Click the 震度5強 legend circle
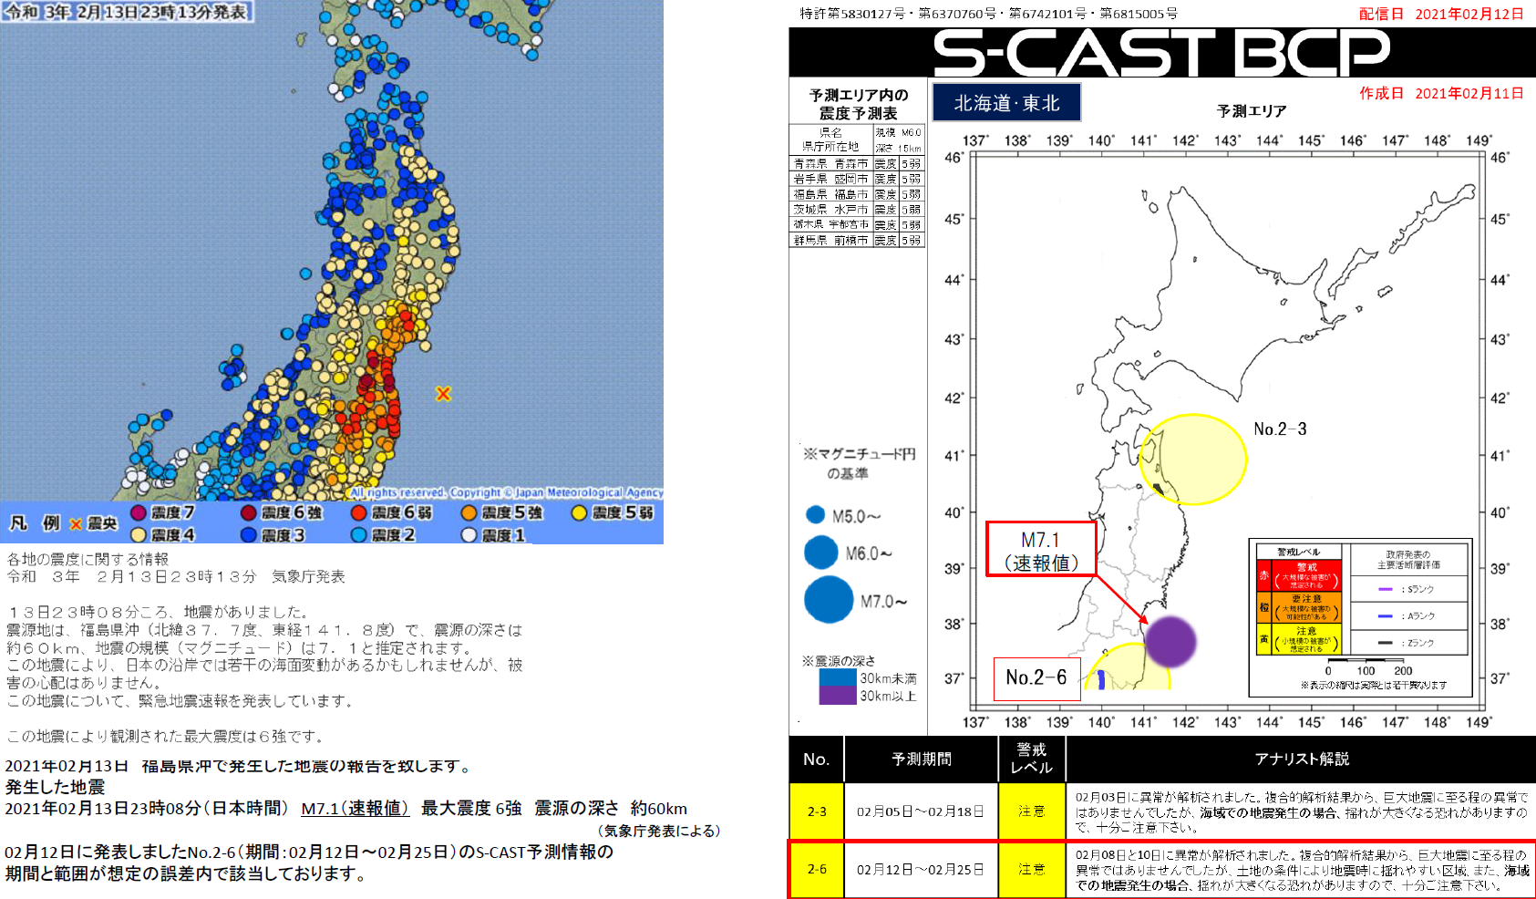The width and height of the screenshot is (1536, 899). click(x=469, y=512)
